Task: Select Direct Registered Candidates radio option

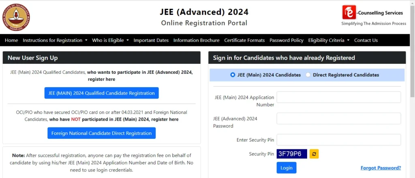Action: pyautogui.click(x=308, y=75)
